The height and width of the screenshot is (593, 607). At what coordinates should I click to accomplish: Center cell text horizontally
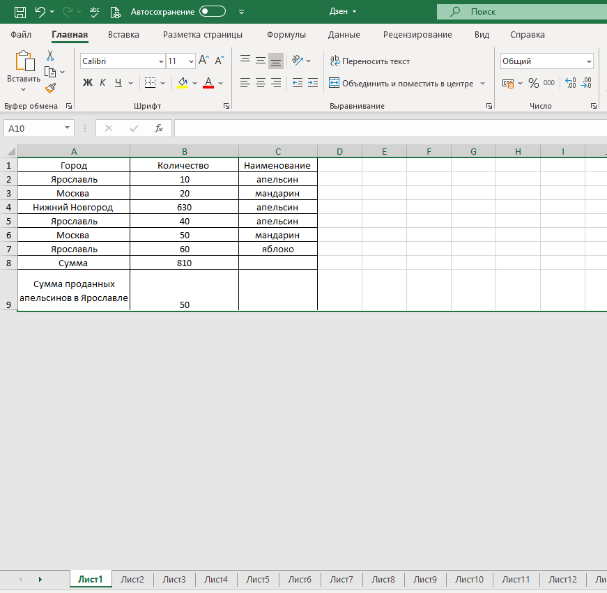click(261, 82)
